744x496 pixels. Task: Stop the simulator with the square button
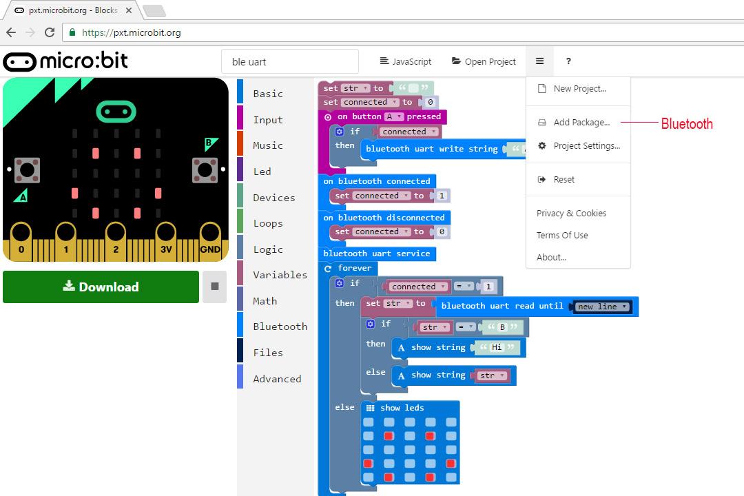point(214,286)
